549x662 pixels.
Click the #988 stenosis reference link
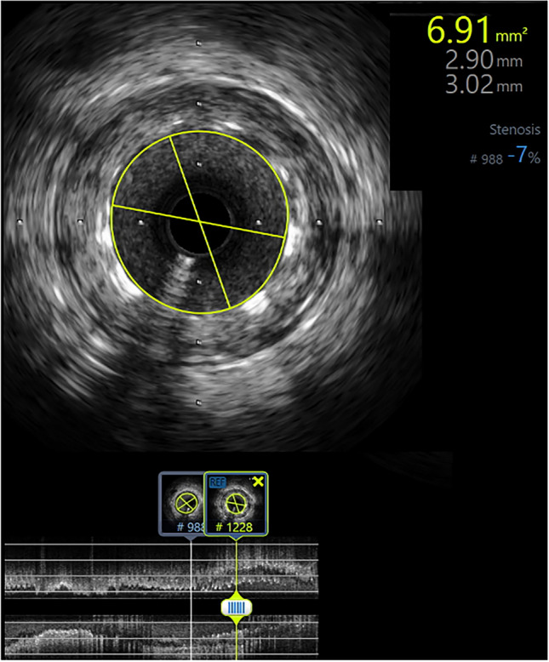487,159
